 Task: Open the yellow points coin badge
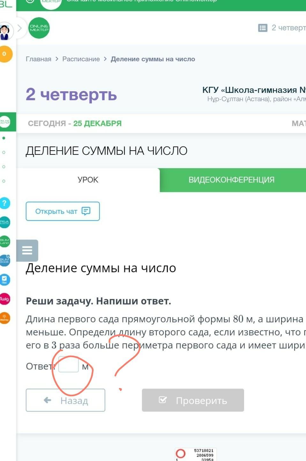pyautogui.click(x=5, y=54)
